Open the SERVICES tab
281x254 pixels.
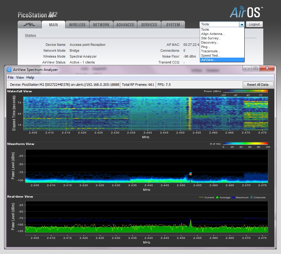click(x=149, y=25)
